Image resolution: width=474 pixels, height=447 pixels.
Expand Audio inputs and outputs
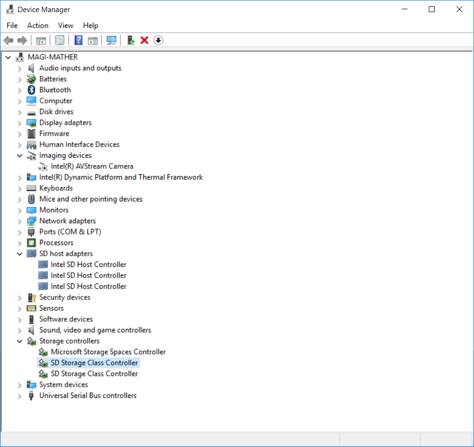tap(19, 68)
